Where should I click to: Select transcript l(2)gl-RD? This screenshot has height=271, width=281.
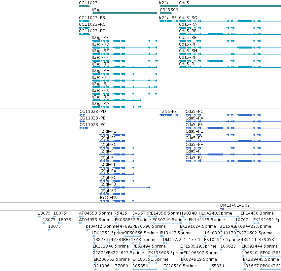(124, 48)
